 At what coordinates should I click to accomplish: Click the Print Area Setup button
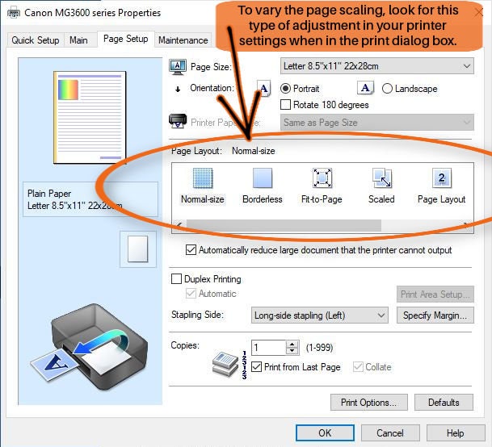click(435, 295)
